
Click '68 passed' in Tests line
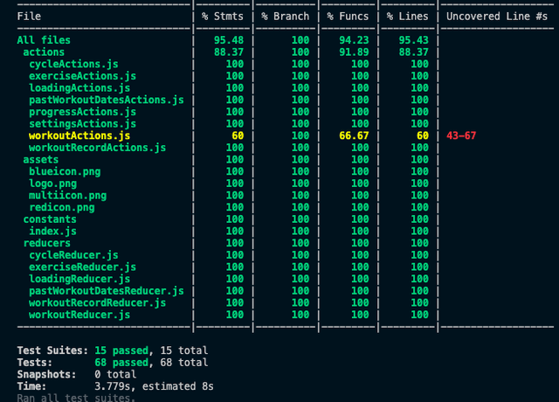tap(121, 363)
